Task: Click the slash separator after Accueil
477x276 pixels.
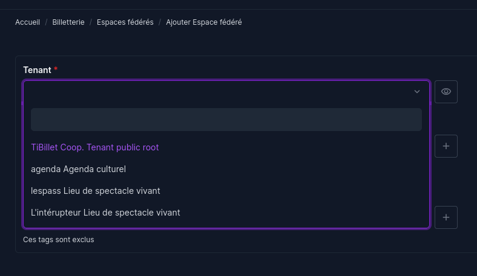Action: [46, 22]
